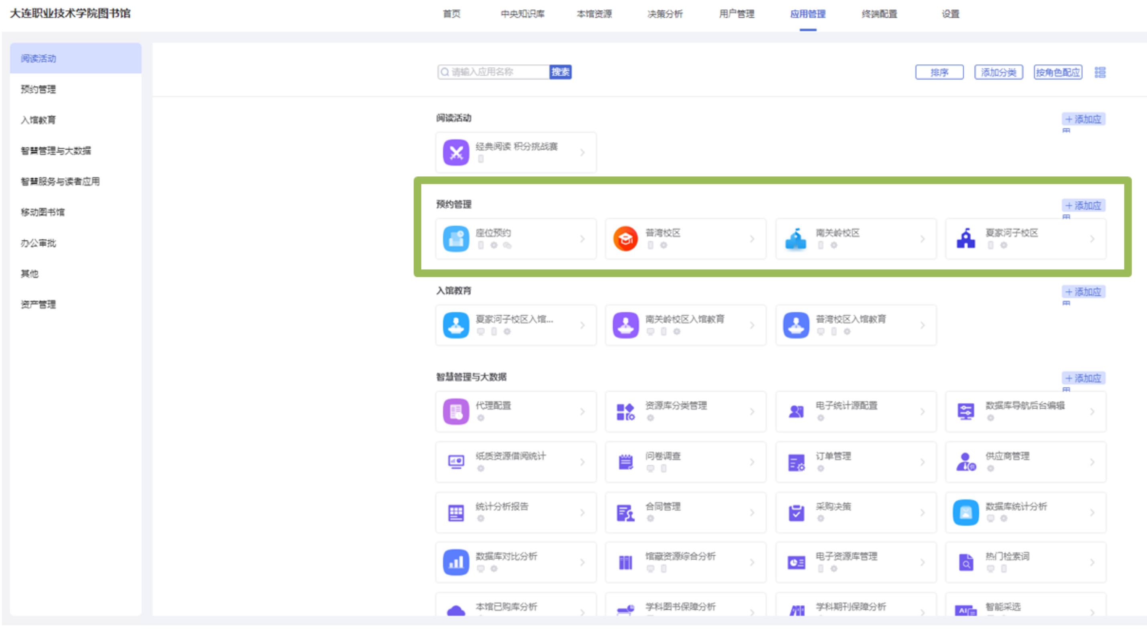Select 智慧管理与大数据 in the sidebar
The width and height of the screenshot is (1147, 631).
click(56, 151)
